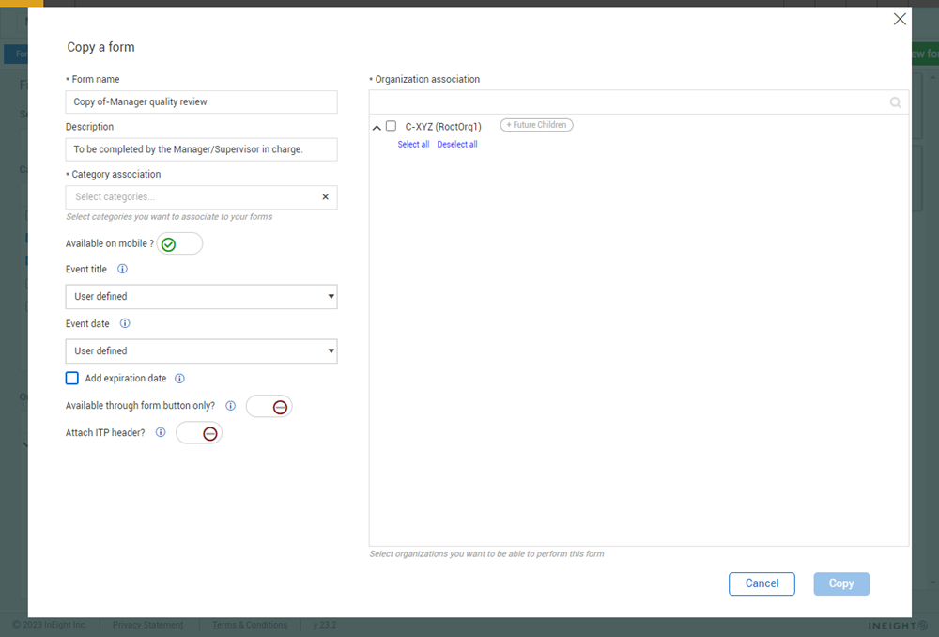939x637 pixels.
Task: Click info icon next to Add expiration date
Action: (x=179, y=379)
